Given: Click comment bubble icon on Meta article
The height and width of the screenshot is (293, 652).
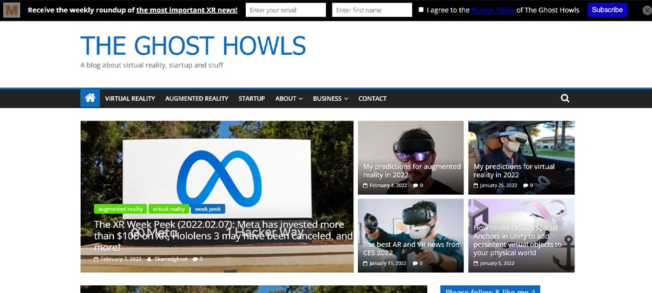Looking at the screenshot, I should coord(195,259).
